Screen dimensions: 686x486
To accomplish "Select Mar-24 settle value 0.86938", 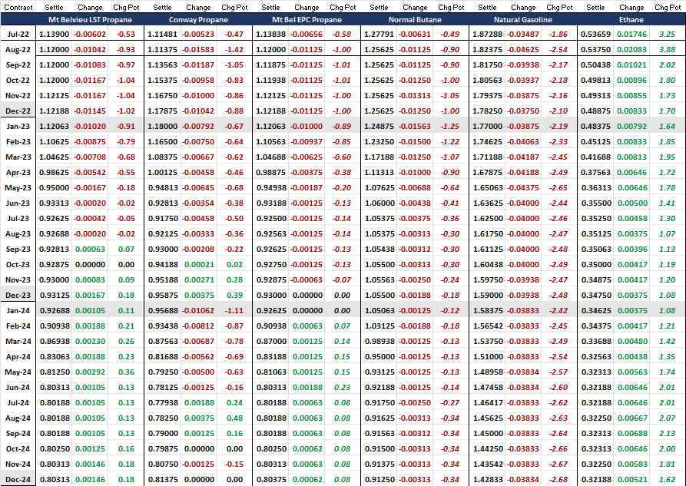I will (x=55, y=341).
